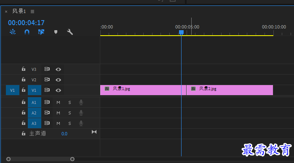
Task: Toggle lock on track A3
Action: tap(24, 123)
